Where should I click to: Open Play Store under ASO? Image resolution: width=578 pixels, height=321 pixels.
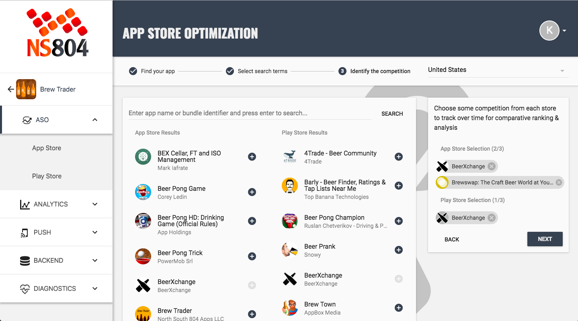[x=47, y=176]
